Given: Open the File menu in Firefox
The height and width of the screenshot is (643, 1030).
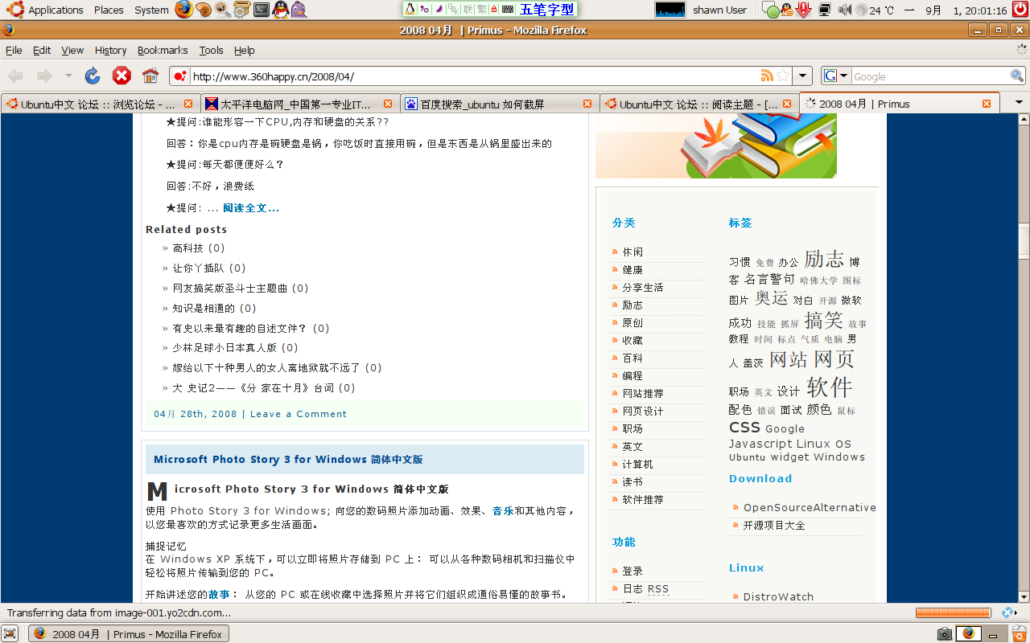Looking at the screenshot, I should (14, 50).
